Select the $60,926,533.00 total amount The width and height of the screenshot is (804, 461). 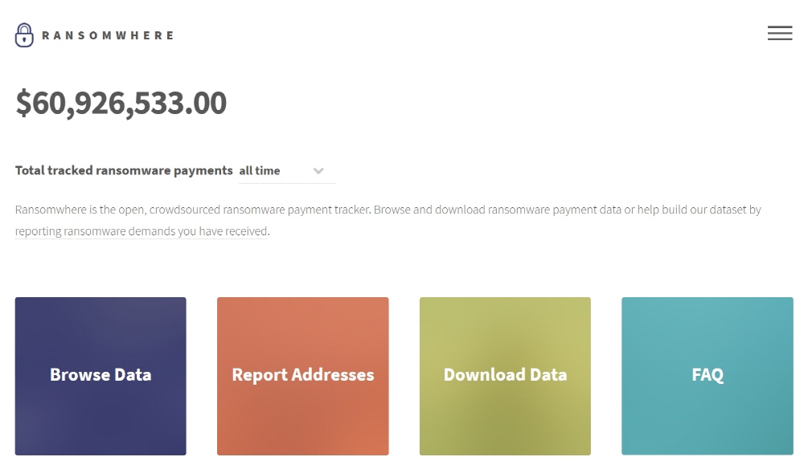click(121, 103)
